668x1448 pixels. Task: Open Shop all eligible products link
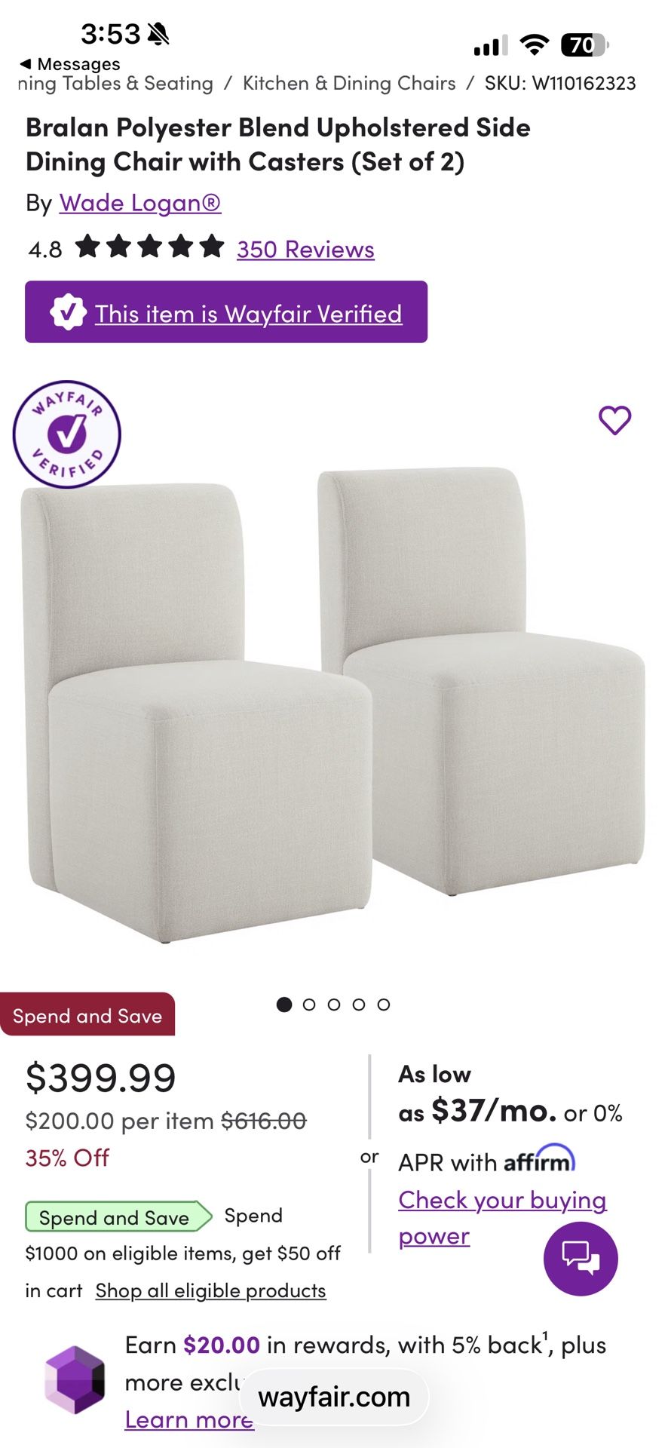coord(210,1290)
